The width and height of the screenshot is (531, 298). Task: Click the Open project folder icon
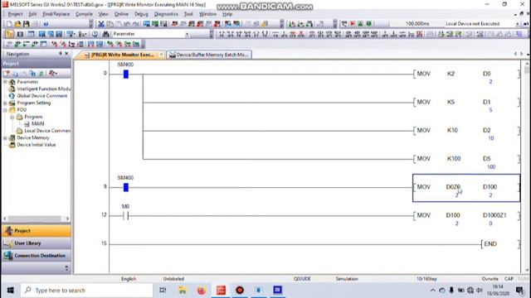pos(17,24)
